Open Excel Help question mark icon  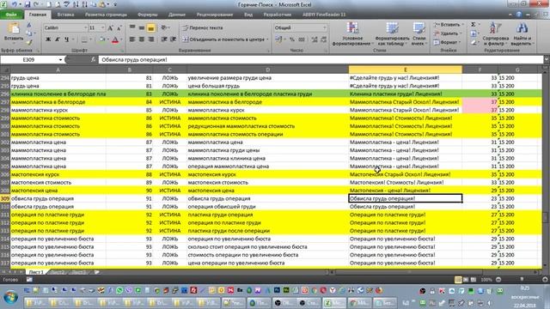point(519,15)
